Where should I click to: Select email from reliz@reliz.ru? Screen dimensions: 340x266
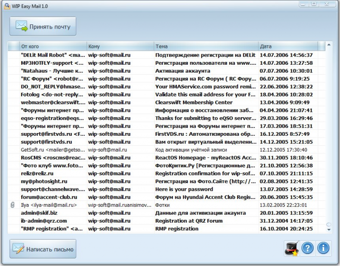pos(166,173)
